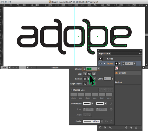
Task: Choose the Miter Join corner icon
Action: (x=85, y=79)
